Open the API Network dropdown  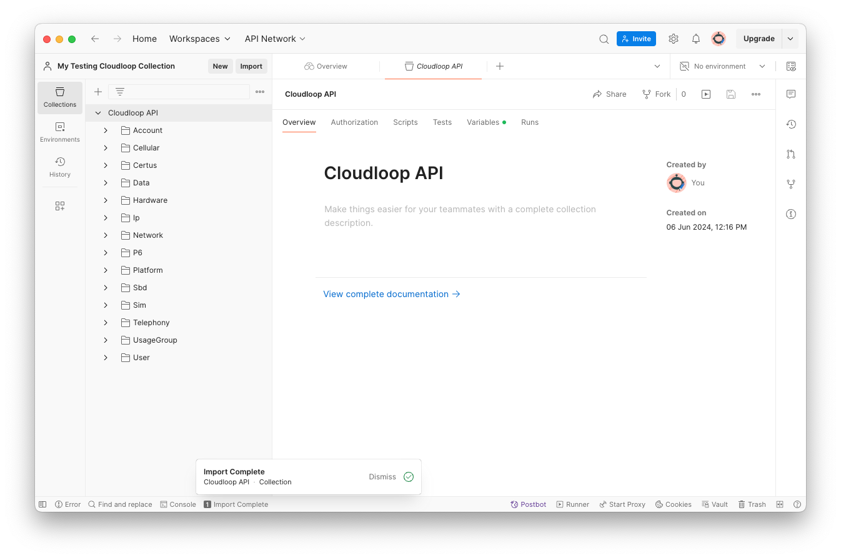[x=276, y=39]
